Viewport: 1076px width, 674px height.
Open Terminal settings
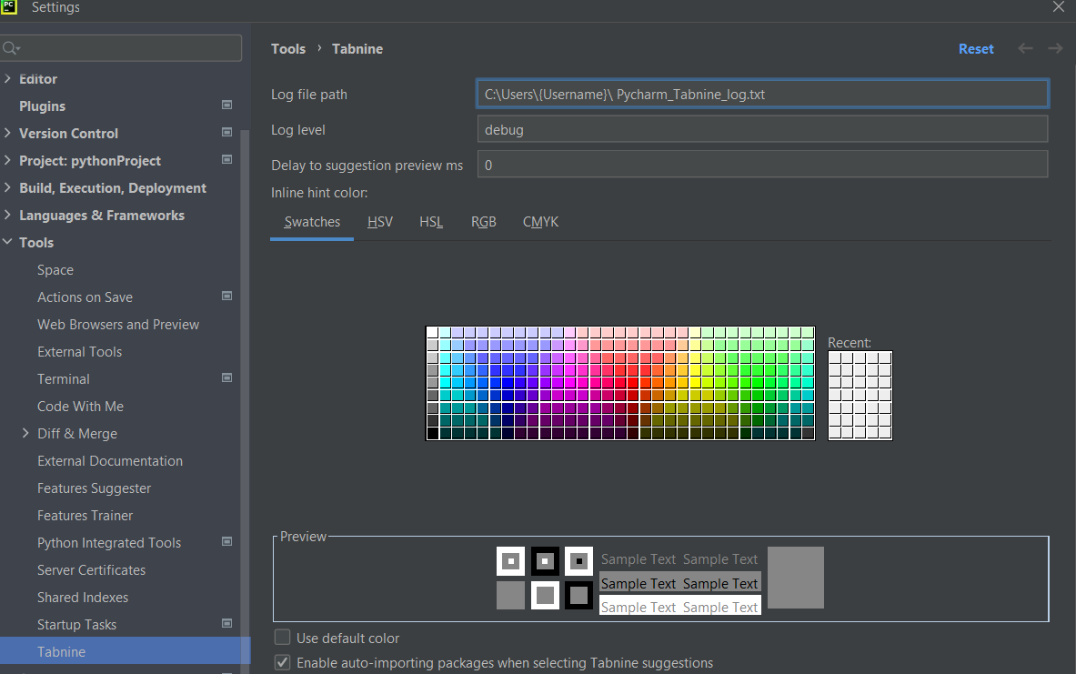pyautogui.click(x=63, y=379)
